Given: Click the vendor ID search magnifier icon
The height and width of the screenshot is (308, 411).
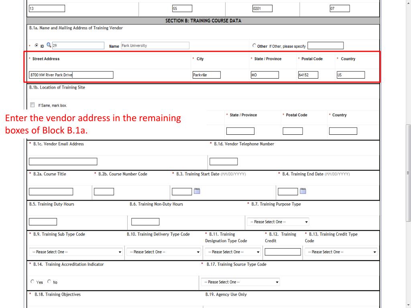Looking at the screenshot, I should [x=49, y=45].
